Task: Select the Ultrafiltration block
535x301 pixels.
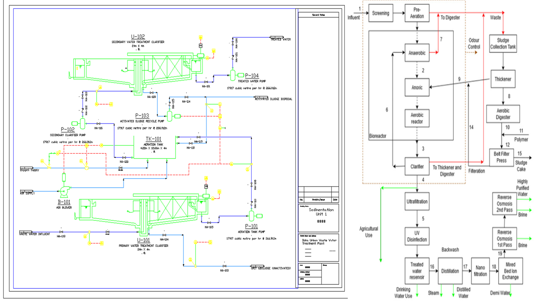Action: click(417, 202)
